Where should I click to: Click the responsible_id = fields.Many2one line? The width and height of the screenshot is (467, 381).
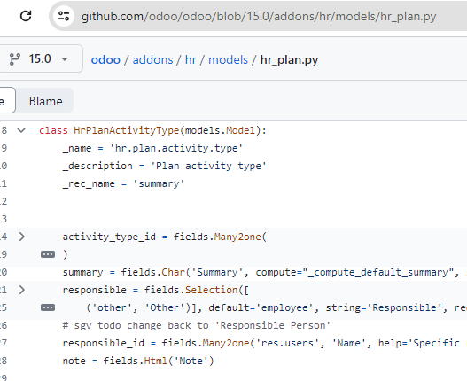(264, 343)
